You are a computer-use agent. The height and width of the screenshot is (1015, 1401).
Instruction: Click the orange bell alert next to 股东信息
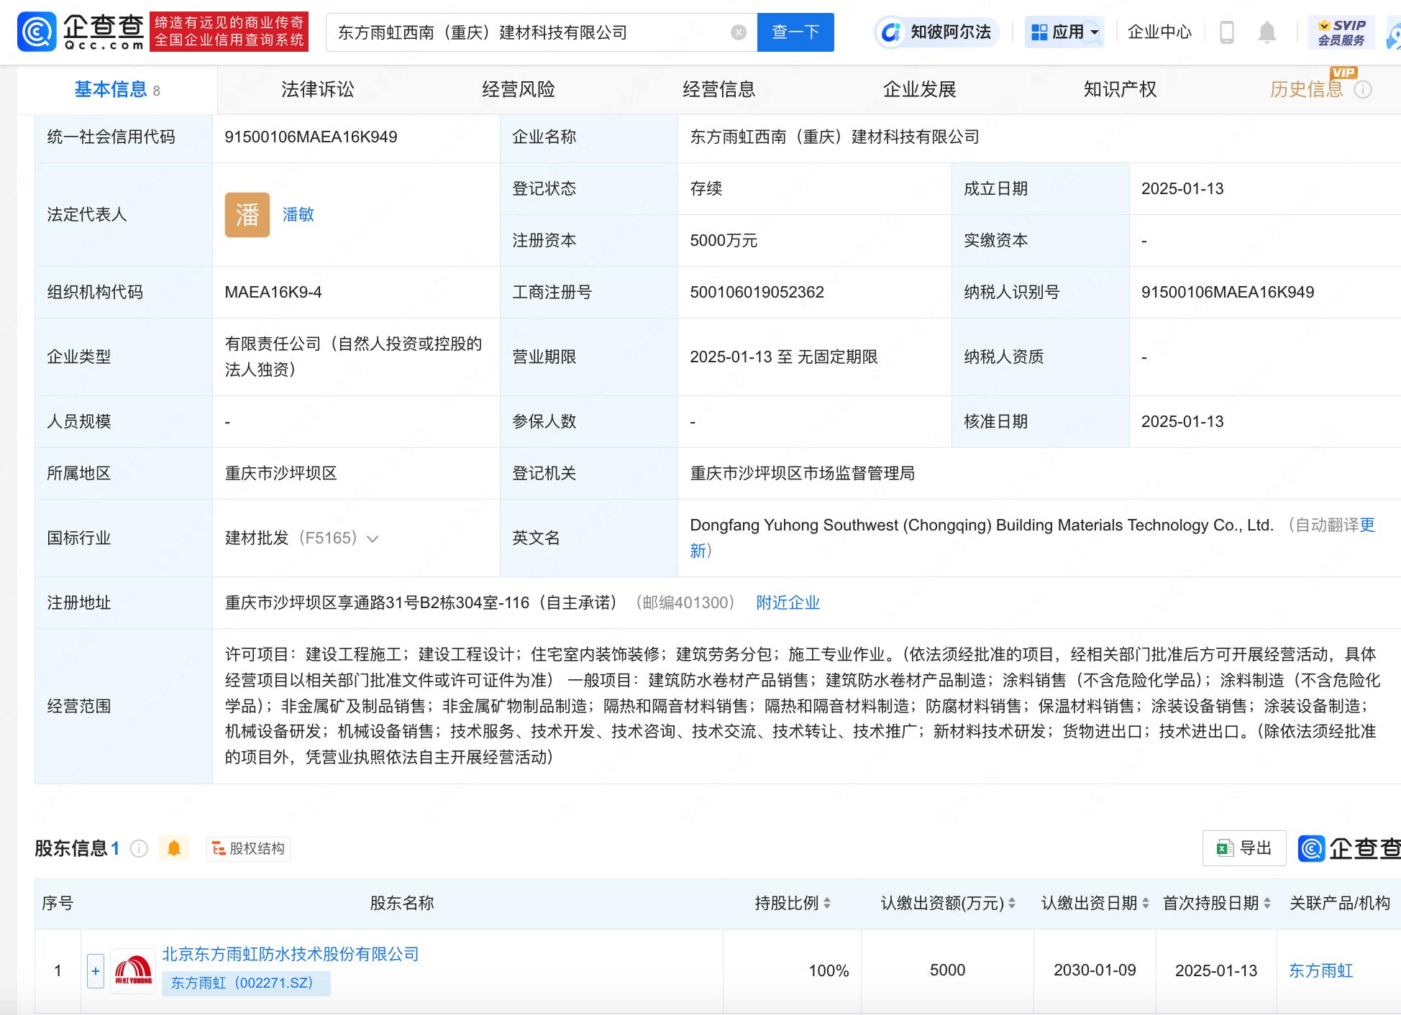pos(174,849)
